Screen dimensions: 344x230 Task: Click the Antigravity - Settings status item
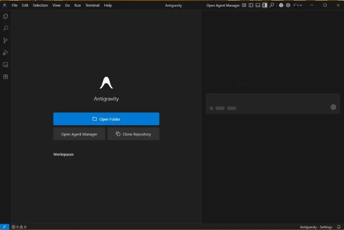point(316,227)
